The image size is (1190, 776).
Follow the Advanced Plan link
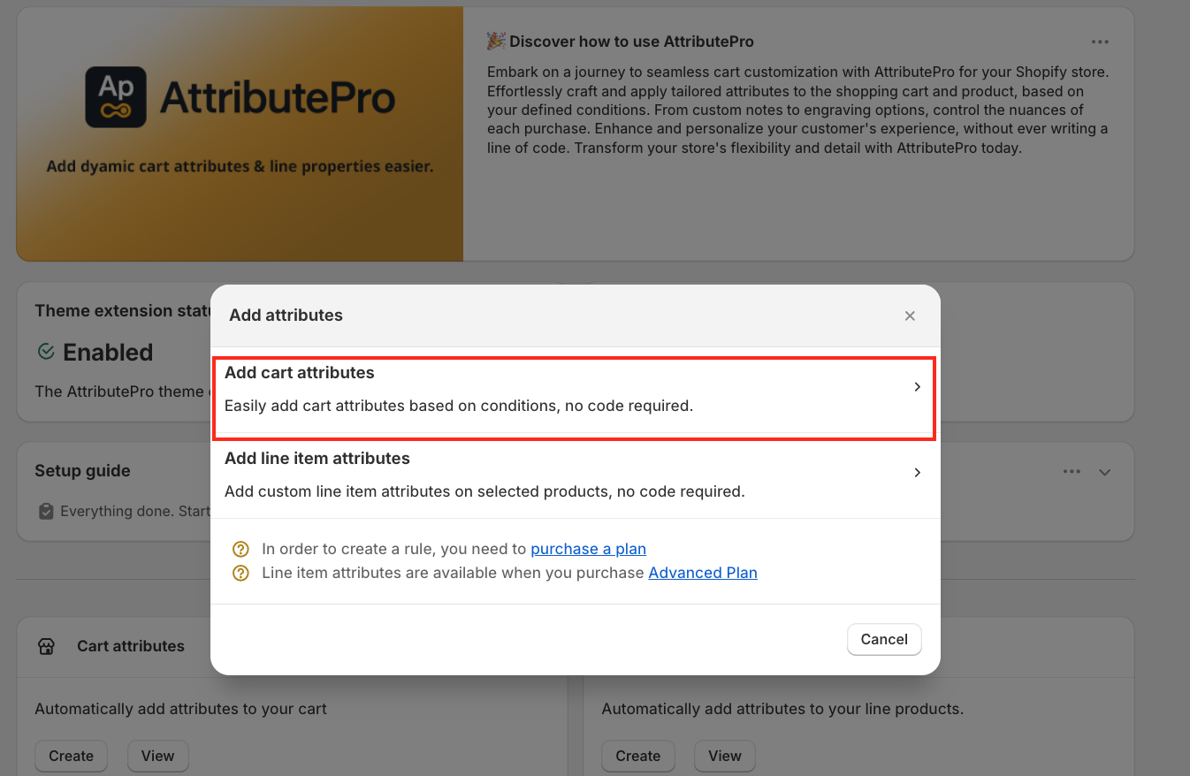(703, 573)
